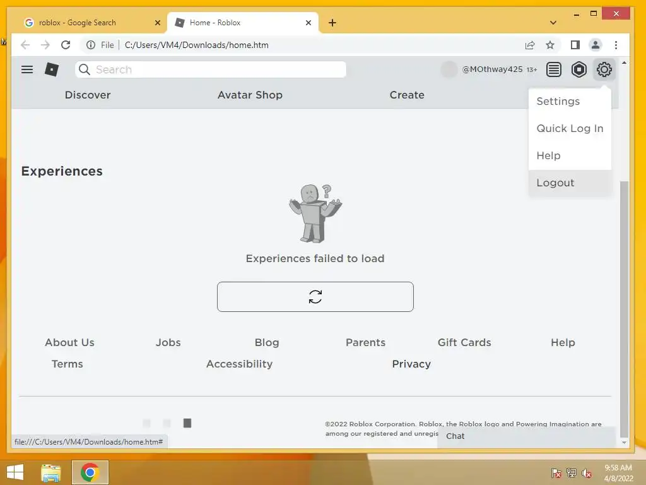Open the Create navigation link
Screen dimensions: 646x485
(407, 95)
